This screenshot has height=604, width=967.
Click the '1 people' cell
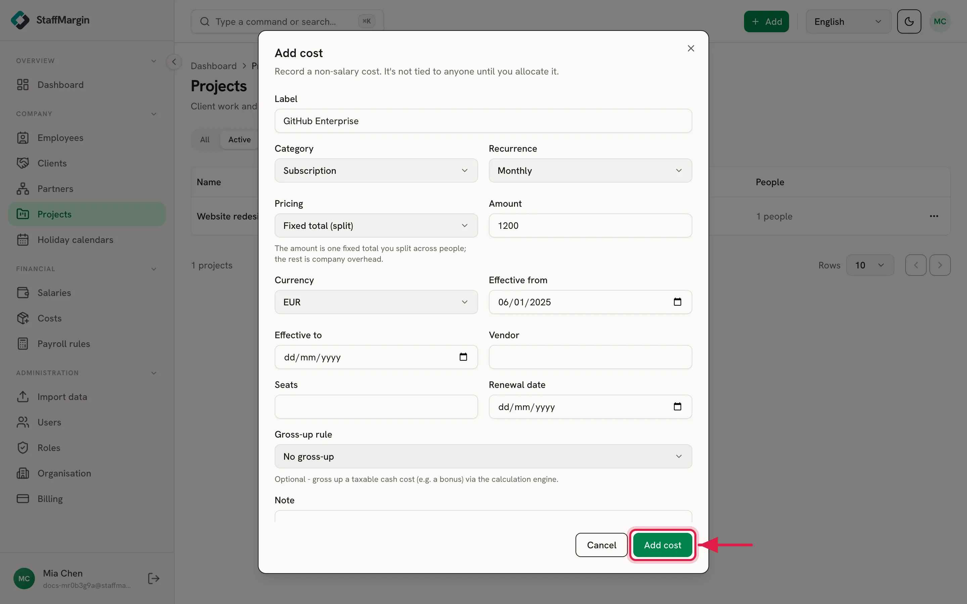coord(774,216)
